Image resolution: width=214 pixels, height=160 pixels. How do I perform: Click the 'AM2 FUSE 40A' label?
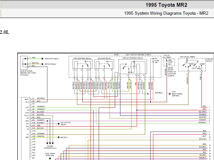coord(170,62)
